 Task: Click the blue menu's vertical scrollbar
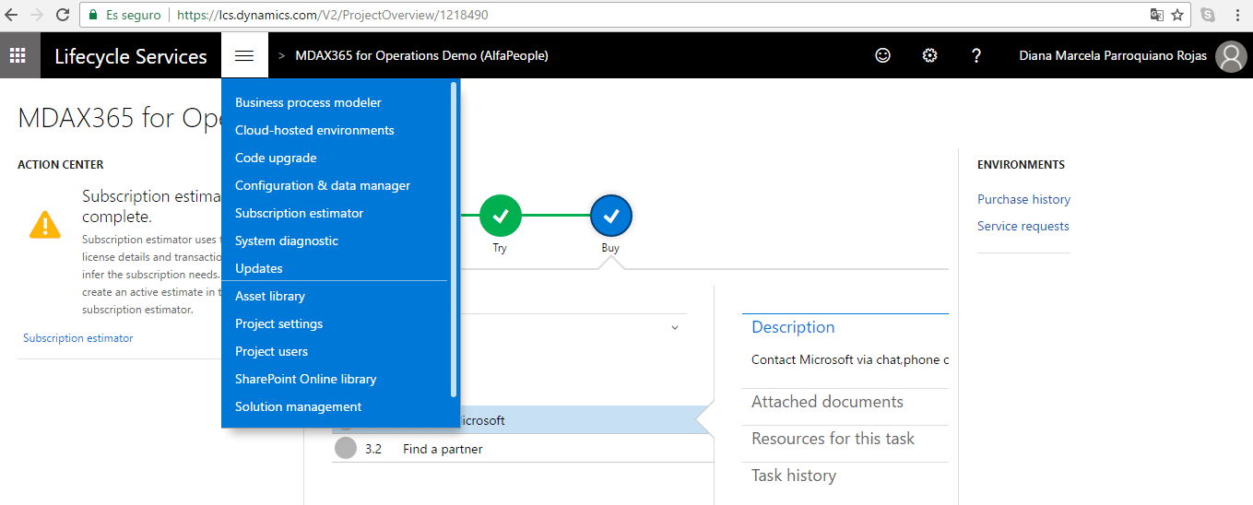[454, 240]
